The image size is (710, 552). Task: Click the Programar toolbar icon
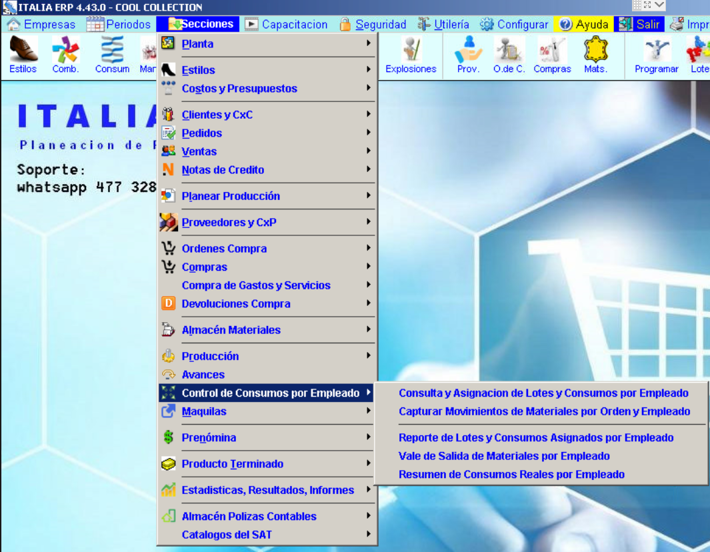click(x=657, y=55)
